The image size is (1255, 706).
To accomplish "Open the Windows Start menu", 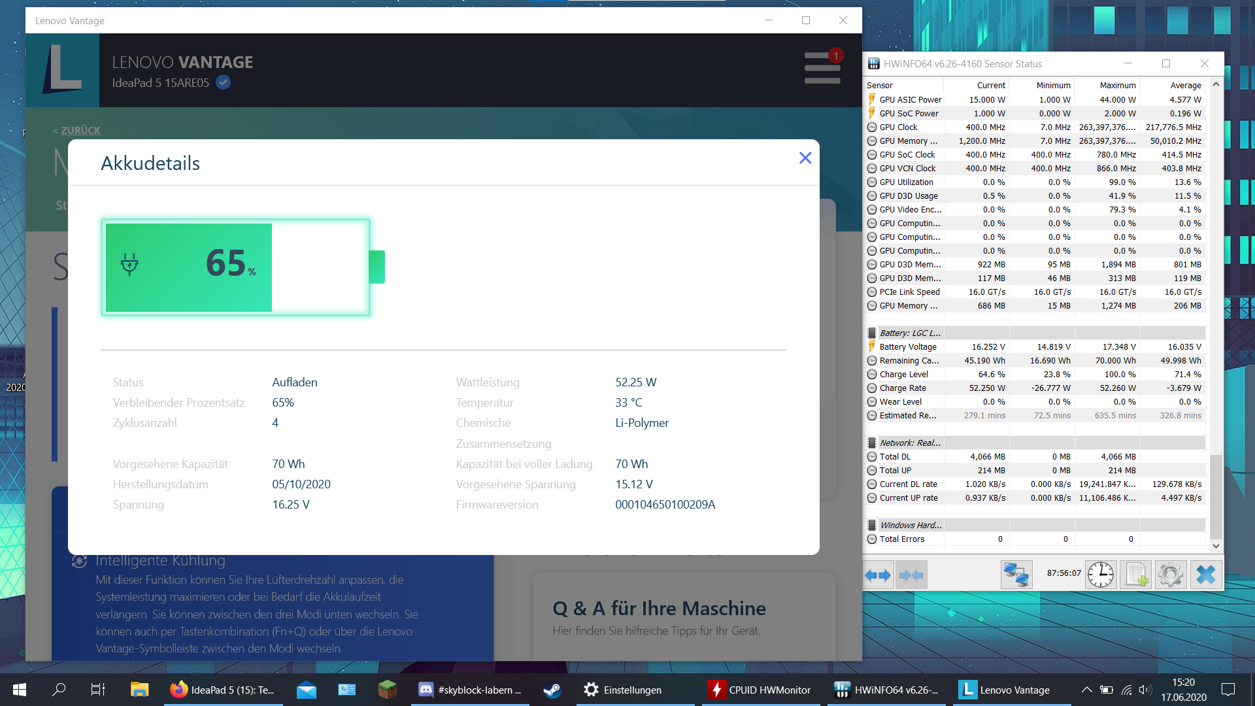I will pyautogui.click(x=19, y=690).
